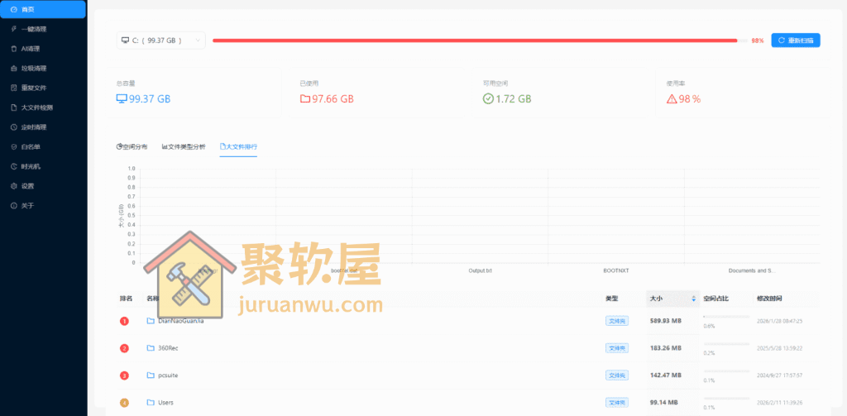Screen dimensions: 847x416
Task: Click 类型 column header
Action: (x=611, y=299)
